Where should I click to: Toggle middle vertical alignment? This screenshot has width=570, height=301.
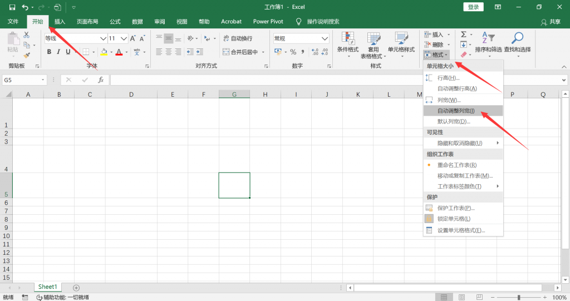(x=168, y=38)
